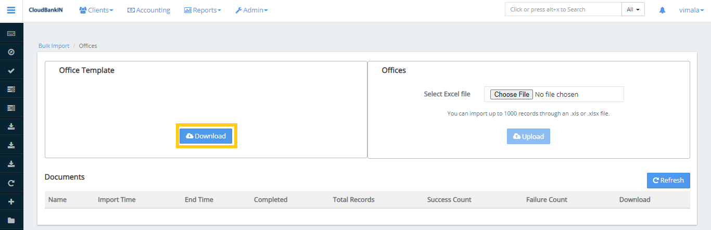Open the vimala user menu
Screen dimensions: 711x230
click(x=691, y=10)
